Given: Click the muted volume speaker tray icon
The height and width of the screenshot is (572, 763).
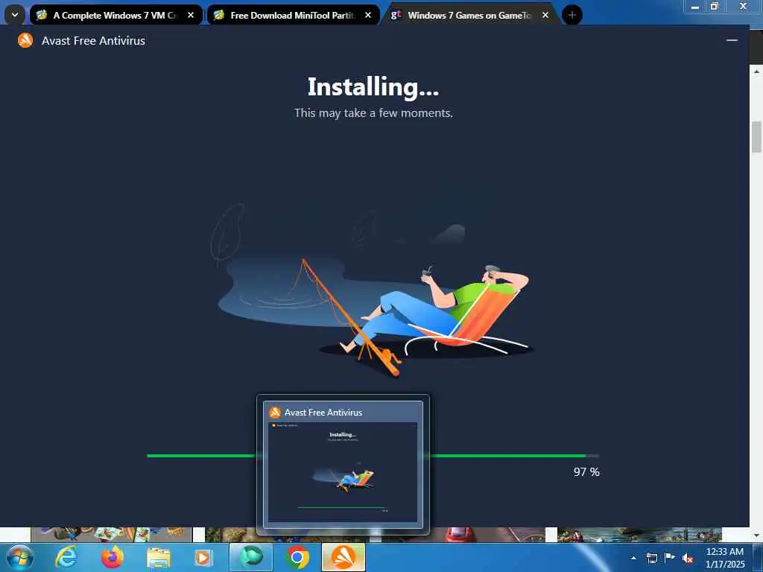Looking at the screenshot, I should point(688,559).
